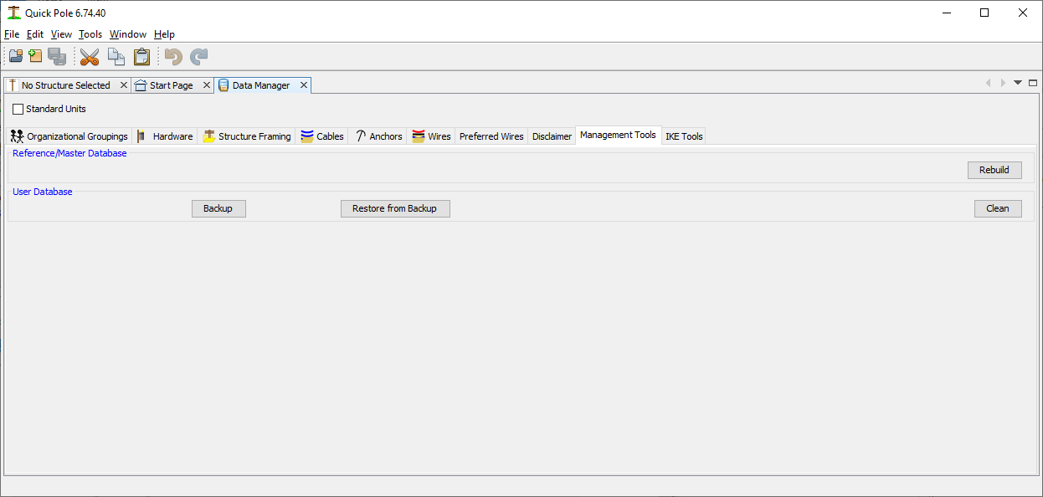Switch to the Anchors tab

coord(378,136)
